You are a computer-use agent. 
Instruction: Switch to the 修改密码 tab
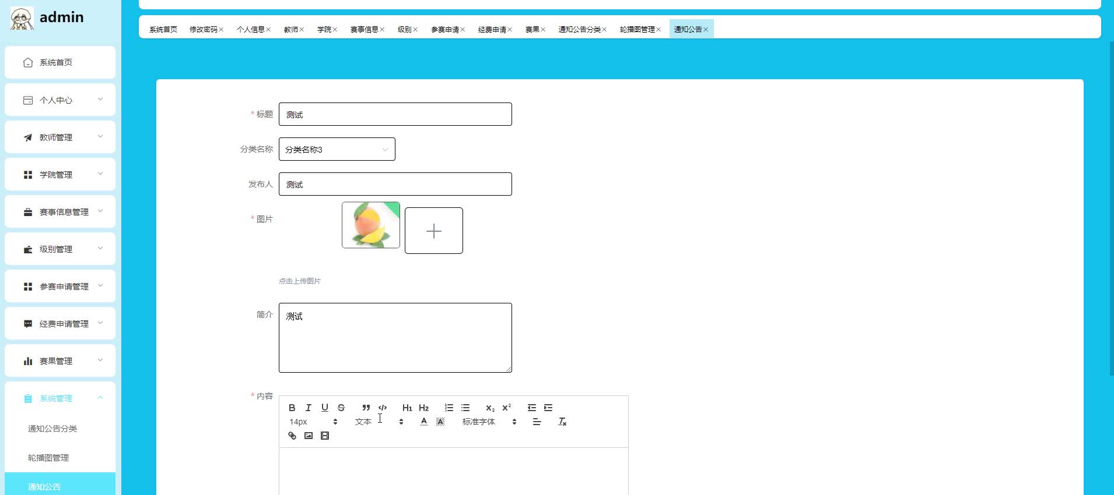204,29
